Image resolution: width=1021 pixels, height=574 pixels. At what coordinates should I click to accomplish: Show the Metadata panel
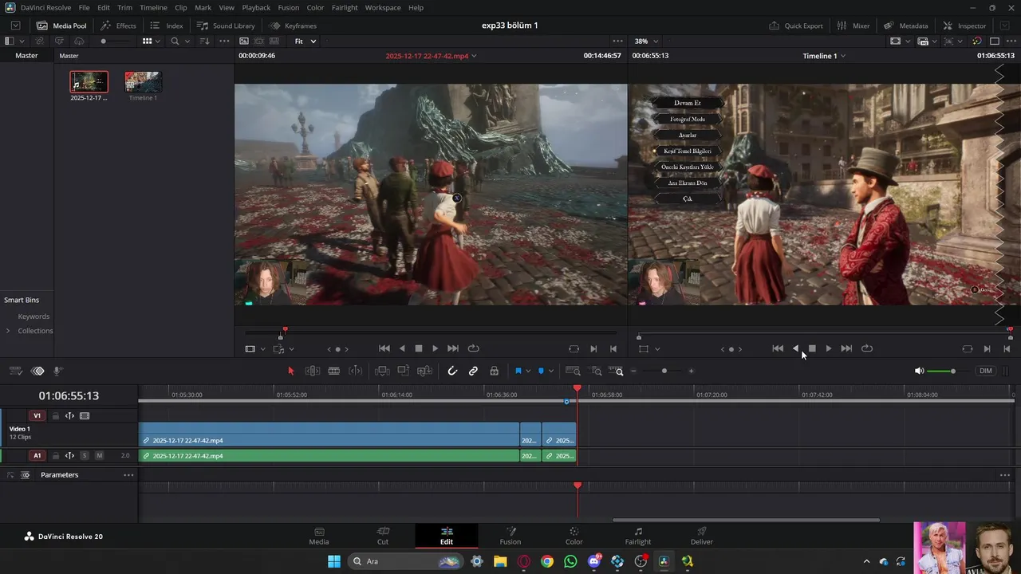coord(906,26)
